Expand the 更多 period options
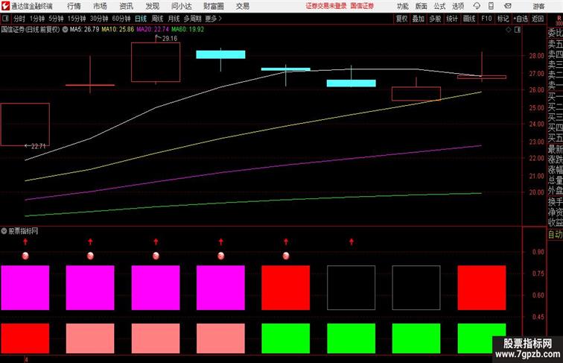Image resolution: width=563 pixels, height=363 pixels. click(x=213, y=19)
